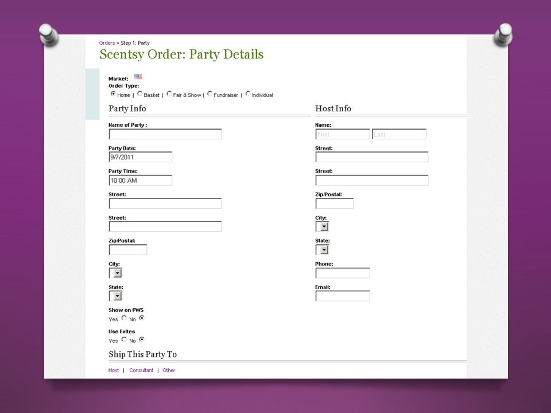Click the 'Order Type:' label
This screenshot has width=551, height=413.
124,85
